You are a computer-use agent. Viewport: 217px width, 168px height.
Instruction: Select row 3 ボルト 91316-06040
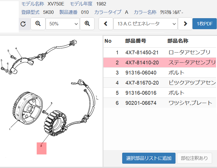(160, 73)
